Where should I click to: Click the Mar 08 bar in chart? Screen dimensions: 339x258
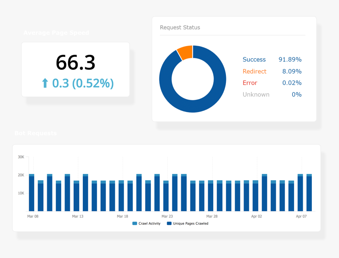point(32,193)
